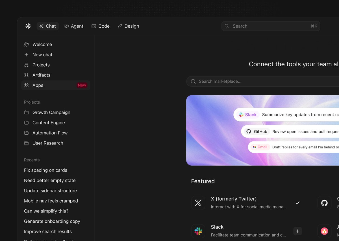Click the Slack app icon under Featured
The image size is (339, 241).
point(198,231)
